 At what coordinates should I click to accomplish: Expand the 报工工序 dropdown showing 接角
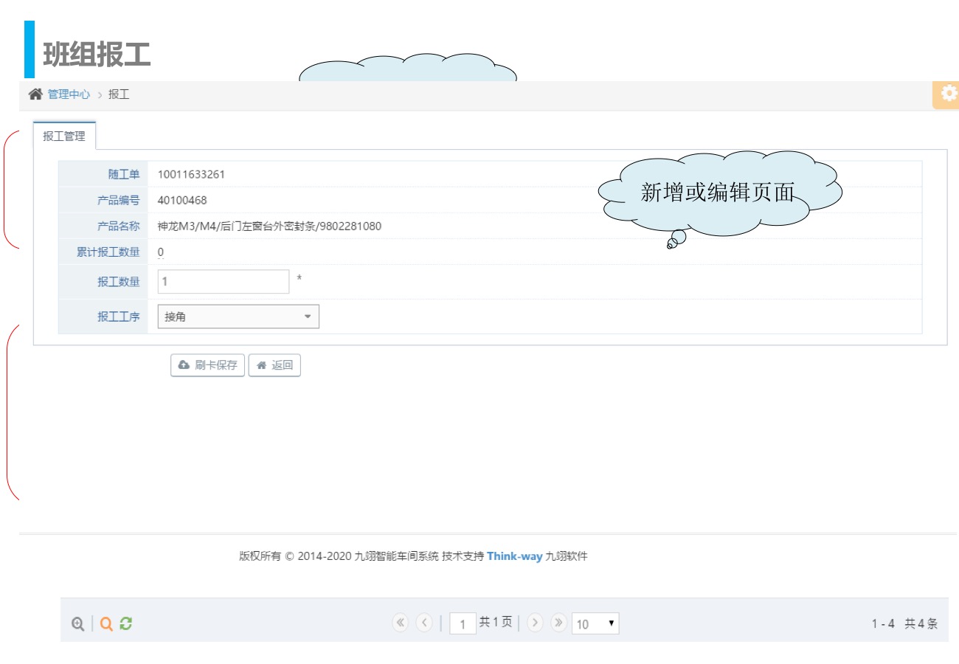click(x=238, y=317)
